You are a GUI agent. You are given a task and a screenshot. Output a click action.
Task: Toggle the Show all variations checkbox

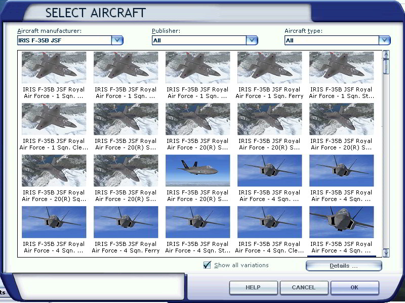[x=207, y=265]
